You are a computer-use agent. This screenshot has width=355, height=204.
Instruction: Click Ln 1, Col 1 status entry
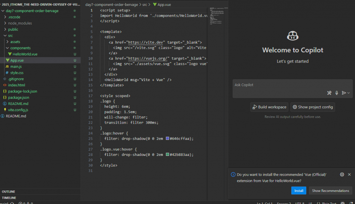click(x=265, y=203)
